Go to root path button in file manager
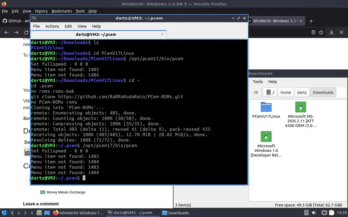 point(270,92)
